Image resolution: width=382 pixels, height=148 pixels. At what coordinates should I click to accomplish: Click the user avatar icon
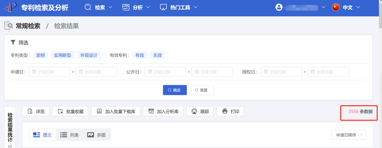tap(279, 7)
